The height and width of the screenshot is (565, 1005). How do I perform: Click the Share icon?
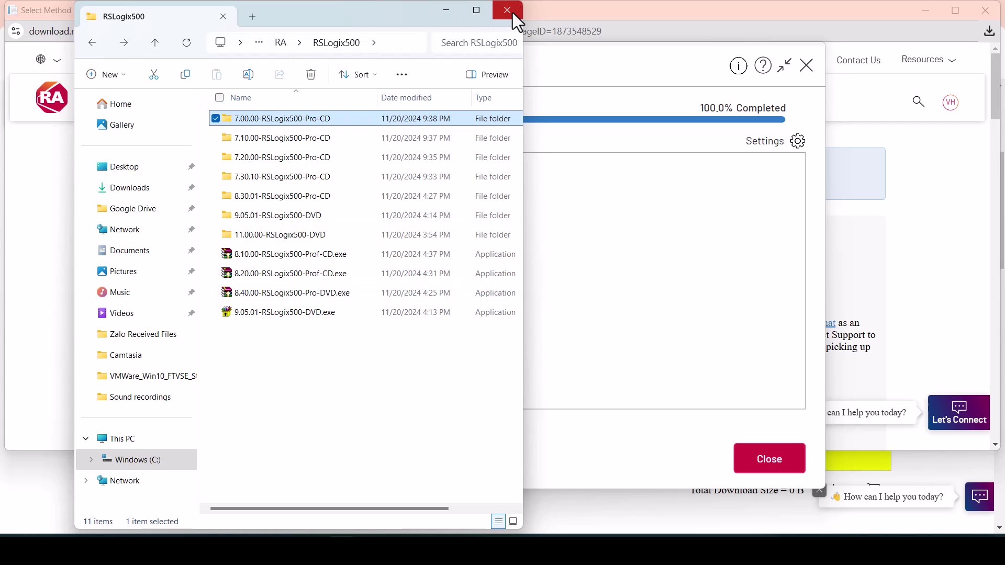click(x=280, y=74)
